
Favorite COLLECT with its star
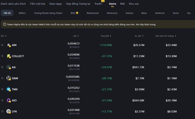[2, 56]
